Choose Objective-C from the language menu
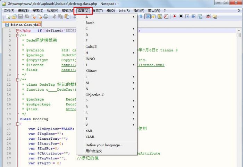This screenshot has height=167, width=243. (x=107, y=95)
